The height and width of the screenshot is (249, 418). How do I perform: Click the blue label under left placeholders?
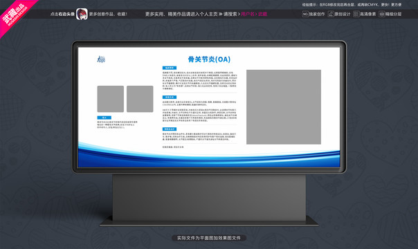click(104, 118)
